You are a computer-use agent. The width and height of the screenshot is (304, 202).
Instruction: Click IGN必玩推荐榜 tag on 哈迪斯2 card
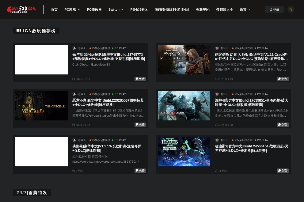242,140
